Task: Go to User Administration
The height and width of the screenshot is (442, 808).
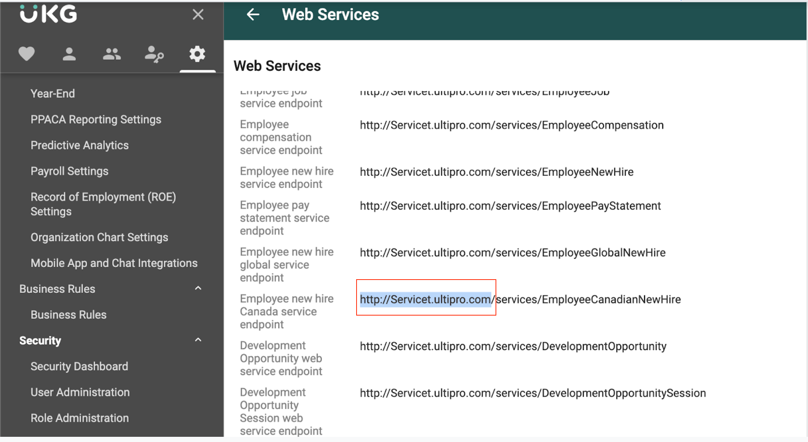Action: tap(80, 392)
